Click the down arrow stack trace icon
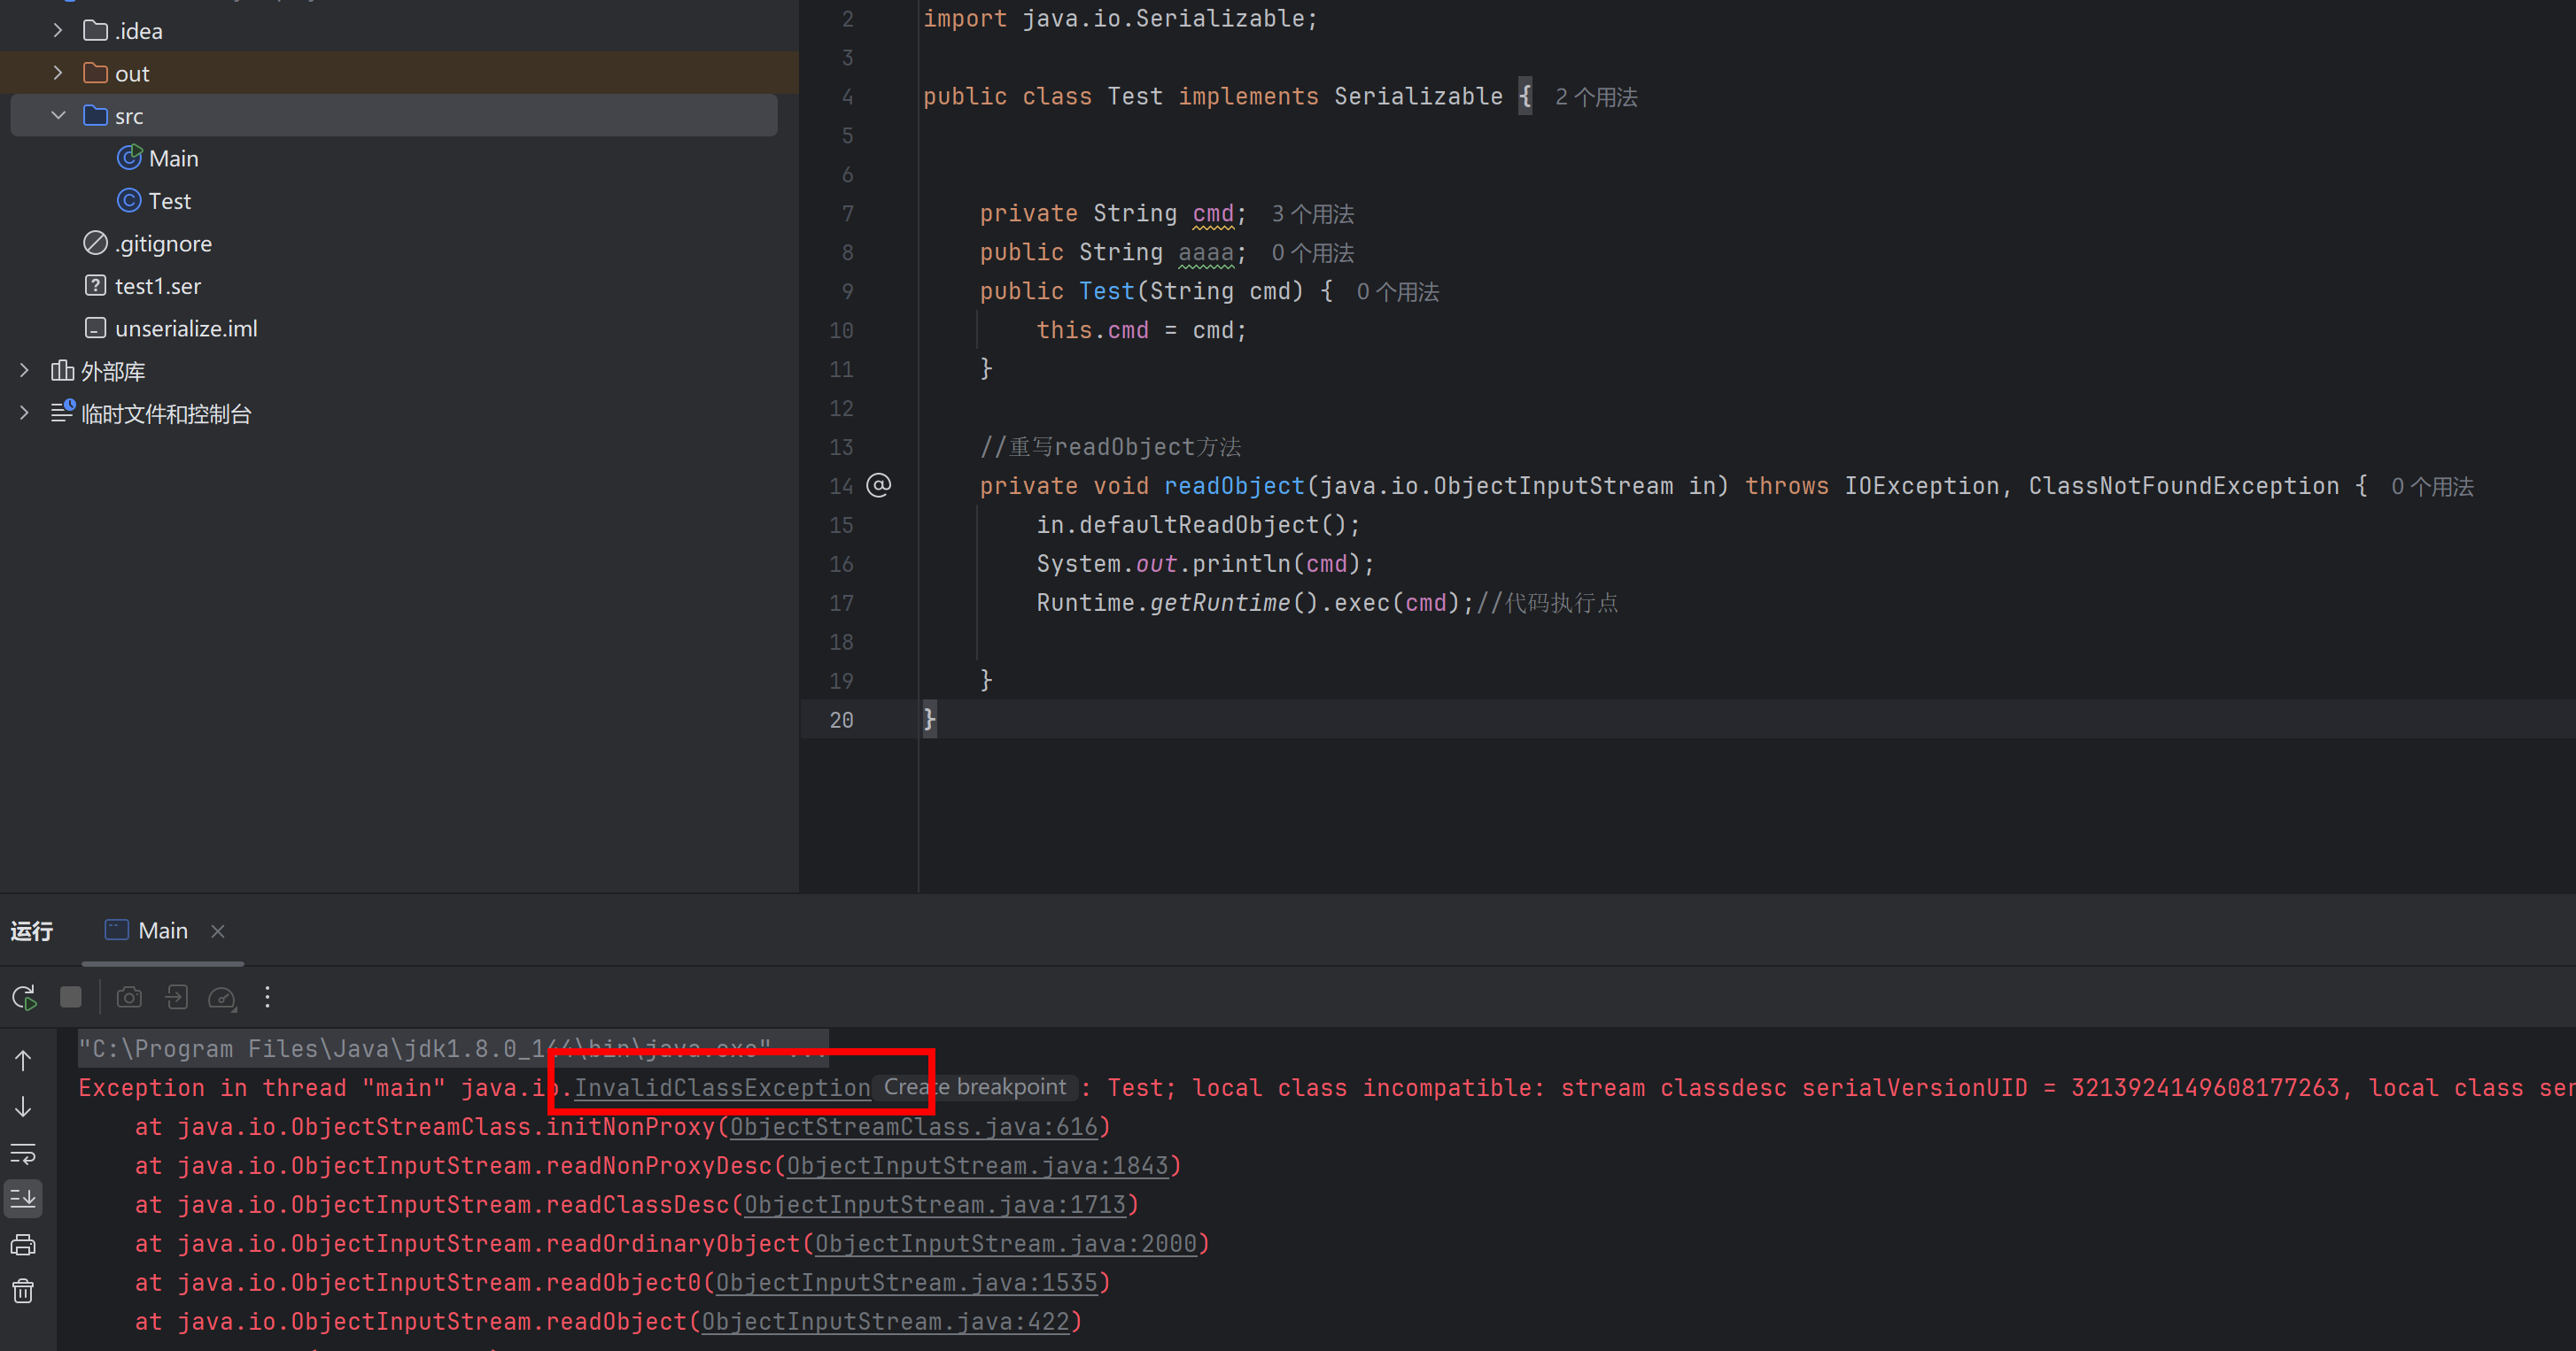 23,1108
